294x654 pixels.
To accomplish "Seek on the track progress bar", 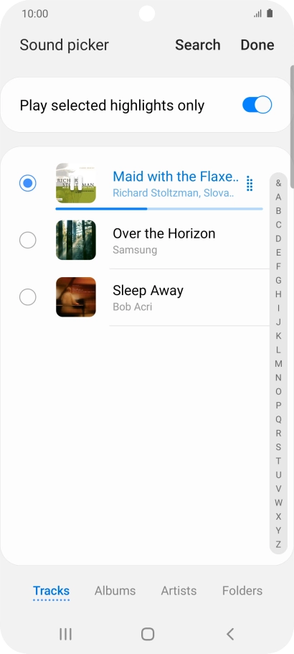I will 159,208.
